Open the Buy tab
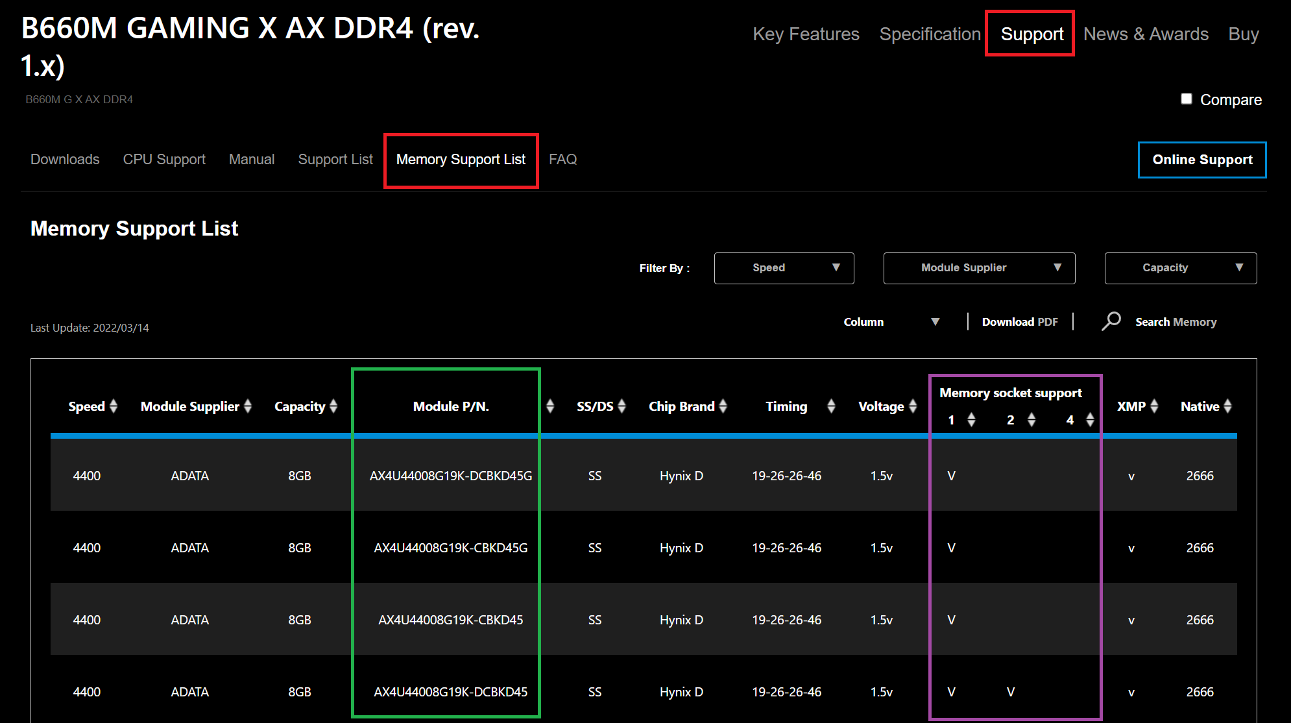The width and height of the screenshot is (1291, 723). click(x=1243, y=34)
